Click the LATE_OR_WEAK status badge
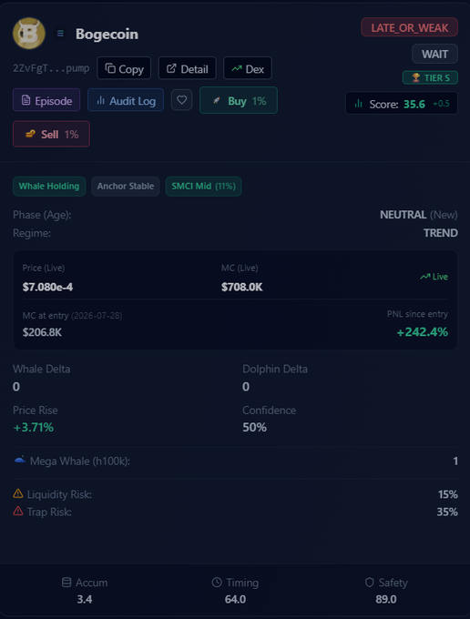 [410, 27]
